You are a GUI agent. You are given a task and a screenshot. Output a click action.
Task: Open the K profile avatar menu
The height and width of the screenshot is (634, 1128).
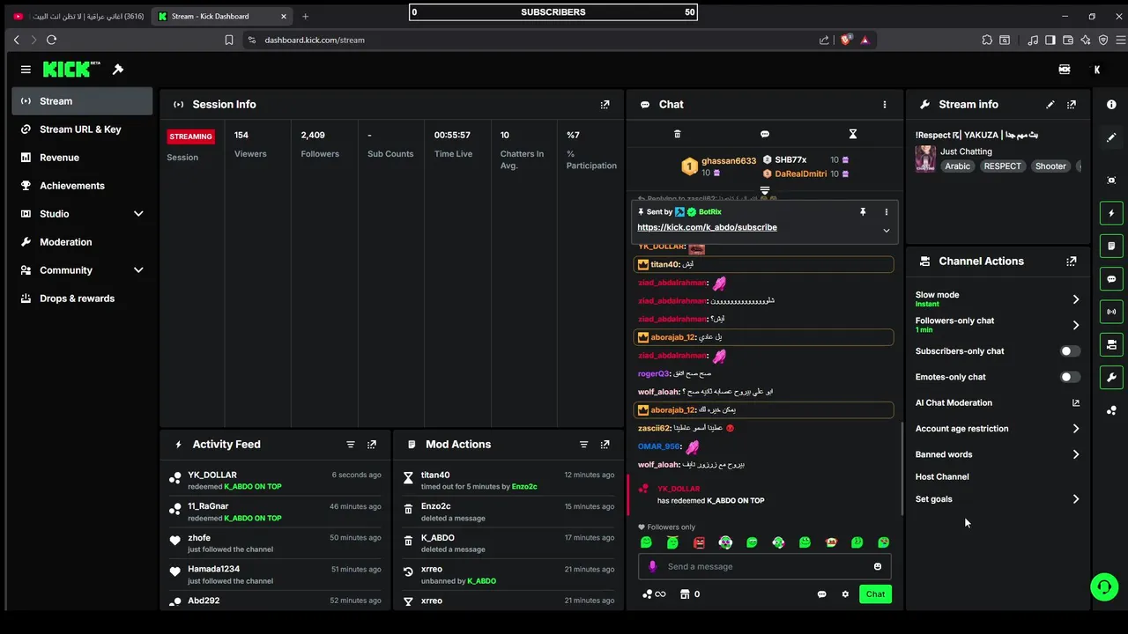click(x=1097, y=70)
